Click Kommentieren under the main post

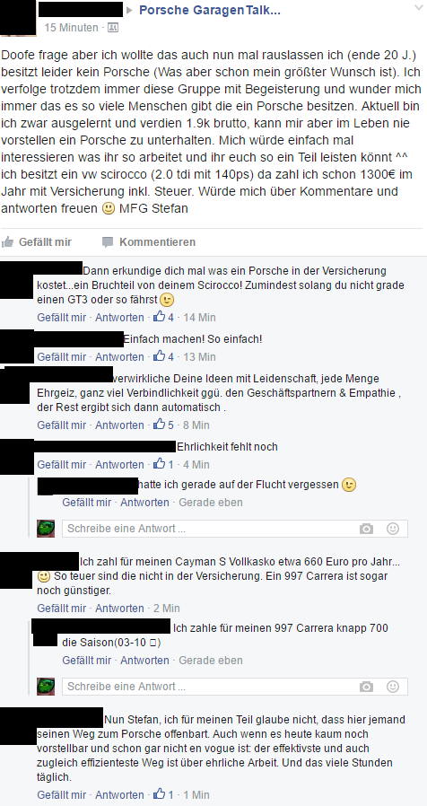pyautogui.click(x=157, y=241)
